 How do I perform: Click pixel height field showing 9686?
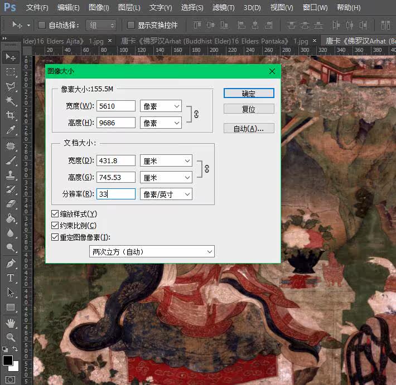coord(116,123)
